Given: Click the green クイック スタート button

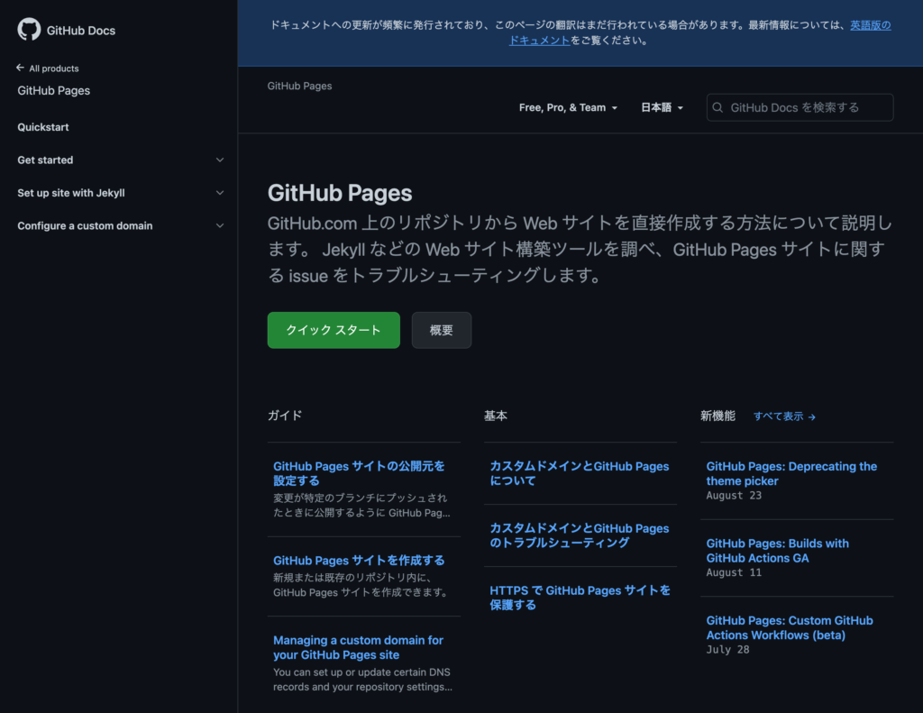Looking at the screenshot, I should coord(334,330).
